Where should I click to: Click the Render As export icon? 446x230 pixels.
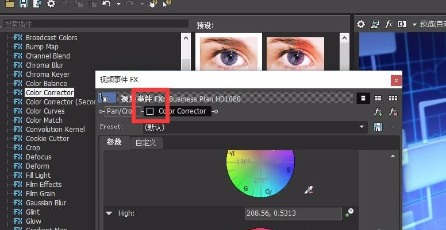(x=37, y=3)
